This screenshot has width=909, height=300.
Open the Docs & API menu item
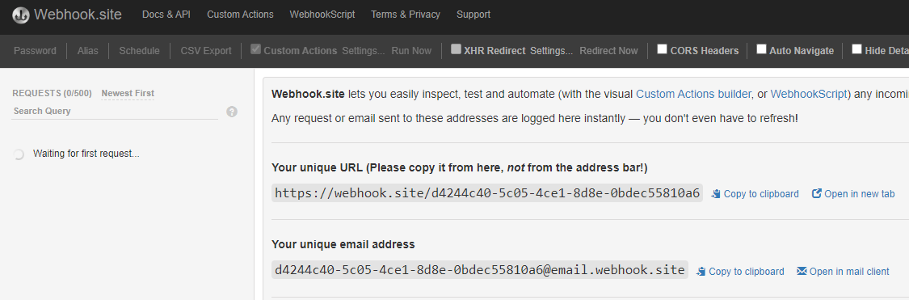click(166, 15)
